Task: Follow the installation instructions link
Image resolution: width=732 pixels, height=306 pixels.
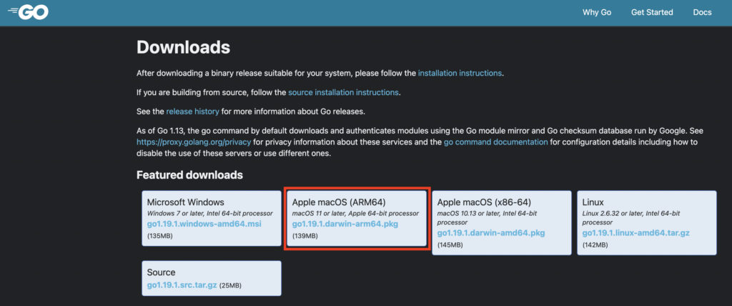Action: pos(460,73)
